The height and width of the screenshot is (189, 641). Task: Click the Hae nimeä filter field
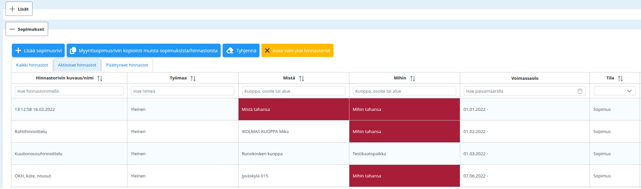click(x=182, y=91)
